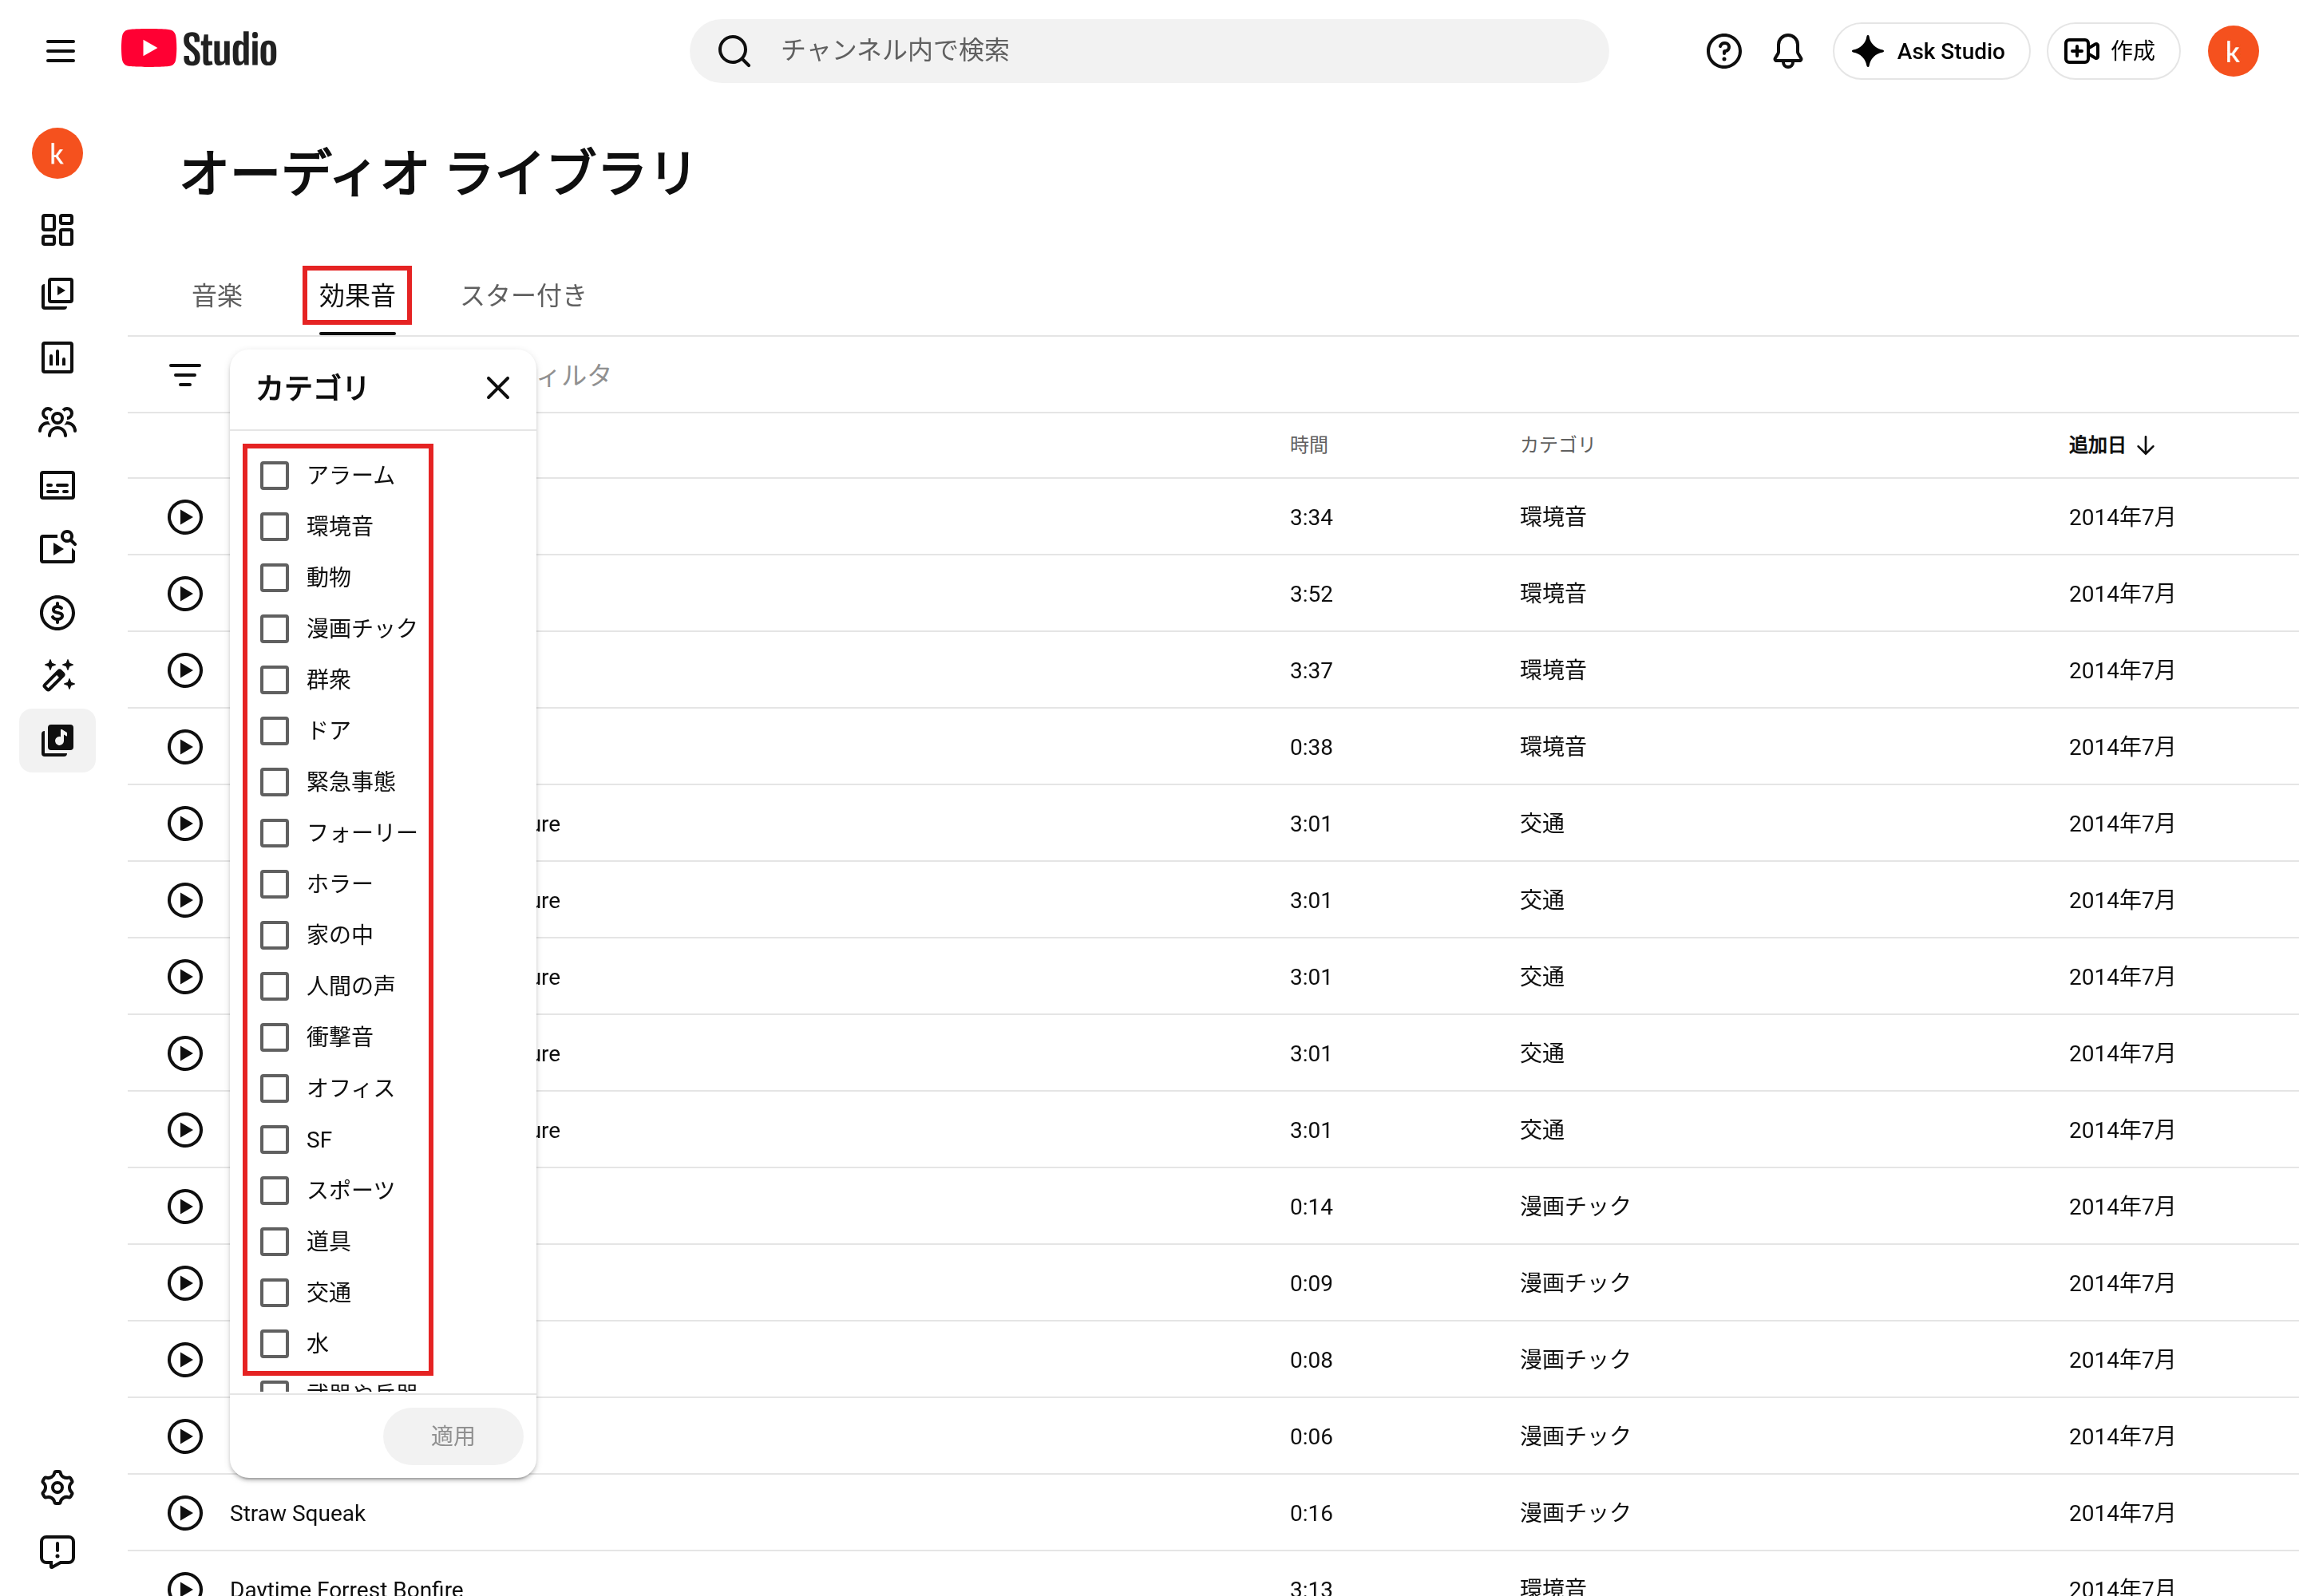2299x1596 pixels.
Task: Open the Audio Library sidebar icon
Action: [57, 740]
